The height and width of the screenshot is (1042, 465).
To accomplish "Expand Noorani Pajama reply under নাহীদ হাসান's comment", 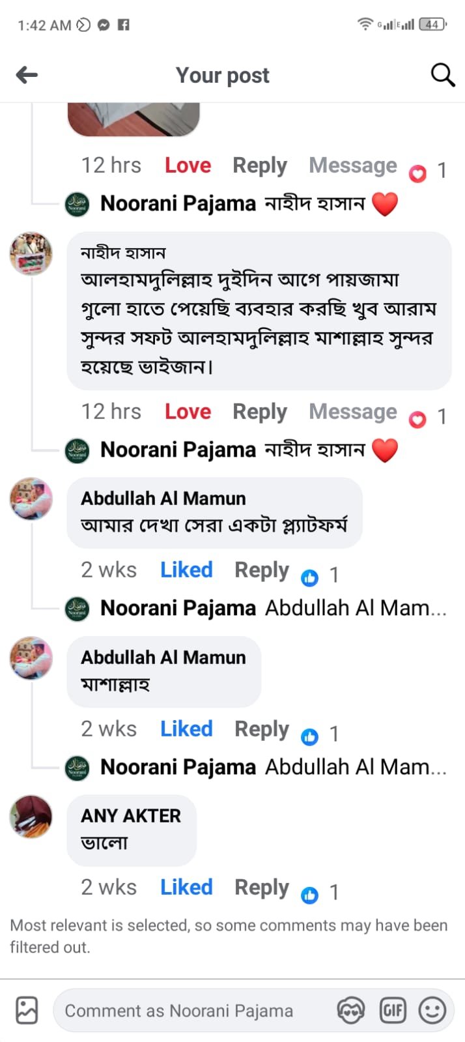I will point(247,450).
